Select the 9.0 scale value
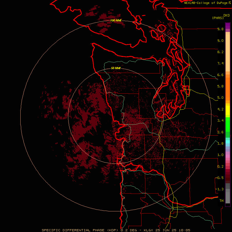 pos(220,40)
